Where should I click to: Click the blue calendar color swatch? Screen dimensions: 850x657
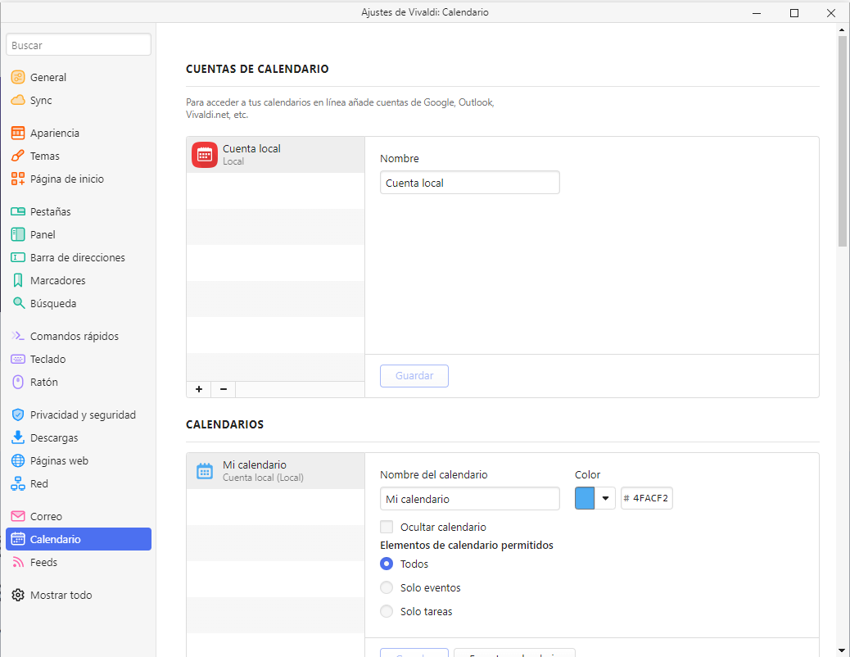coord(586,498)
